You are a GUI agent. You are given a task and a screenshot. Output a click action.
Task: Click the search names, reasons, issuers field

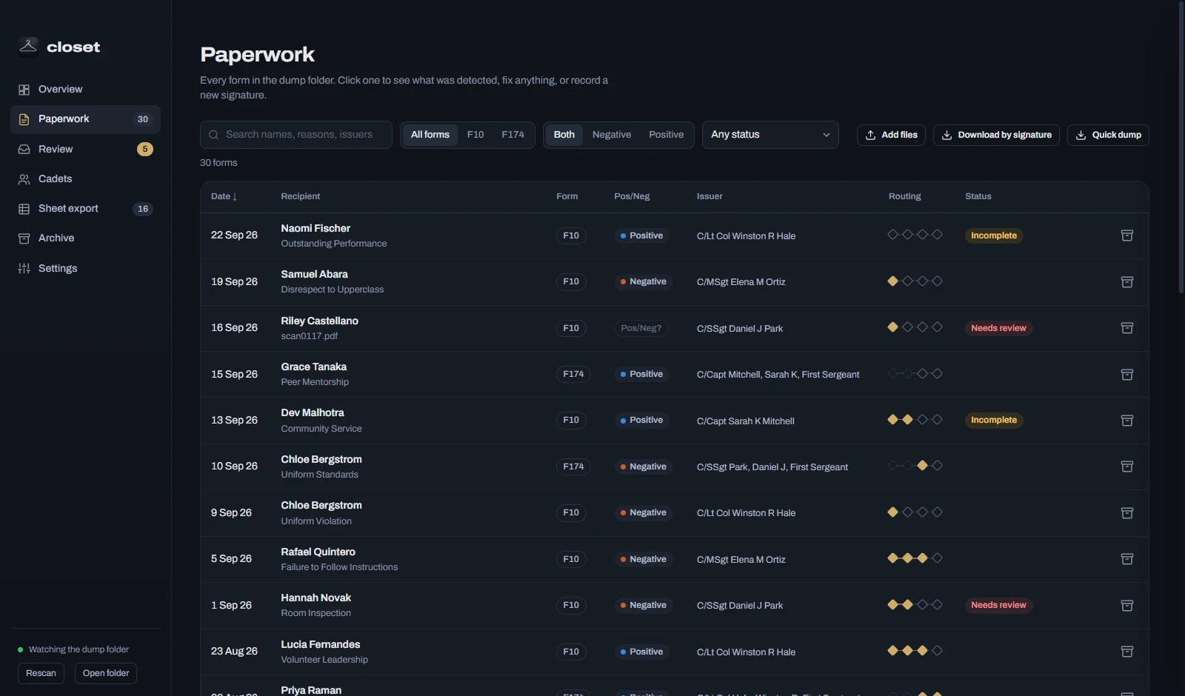point(296,135)
